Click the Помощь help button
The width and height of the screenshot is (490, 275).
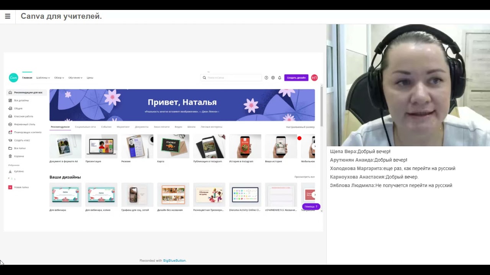coord(311,207)
